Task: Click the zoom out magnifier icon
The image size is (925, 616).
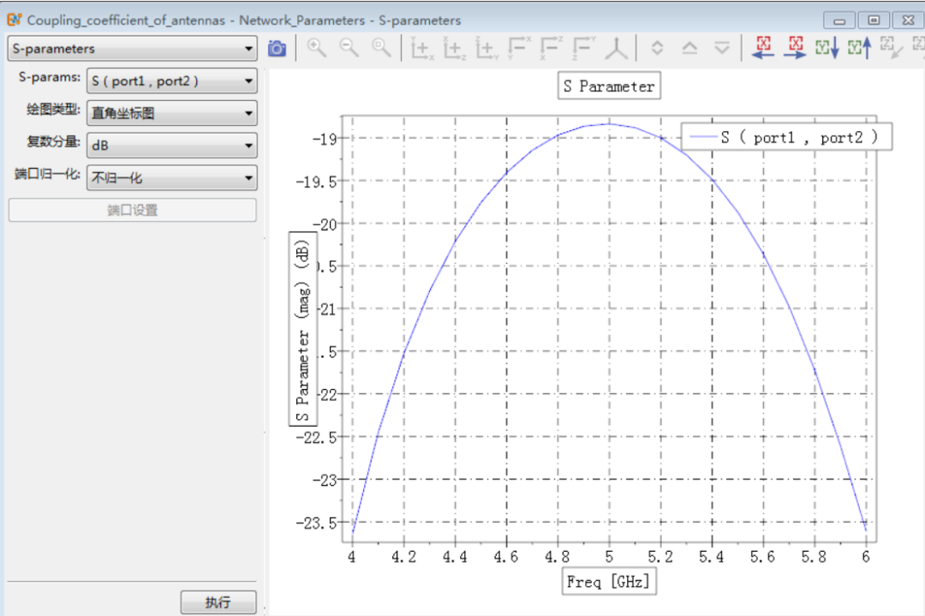Action: [349, 48]
